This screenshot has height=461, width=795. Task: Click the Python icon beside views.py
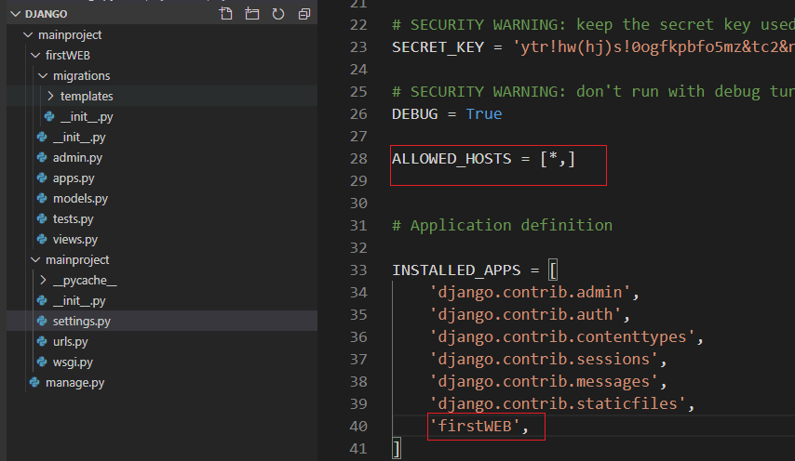tap(42, 240)
